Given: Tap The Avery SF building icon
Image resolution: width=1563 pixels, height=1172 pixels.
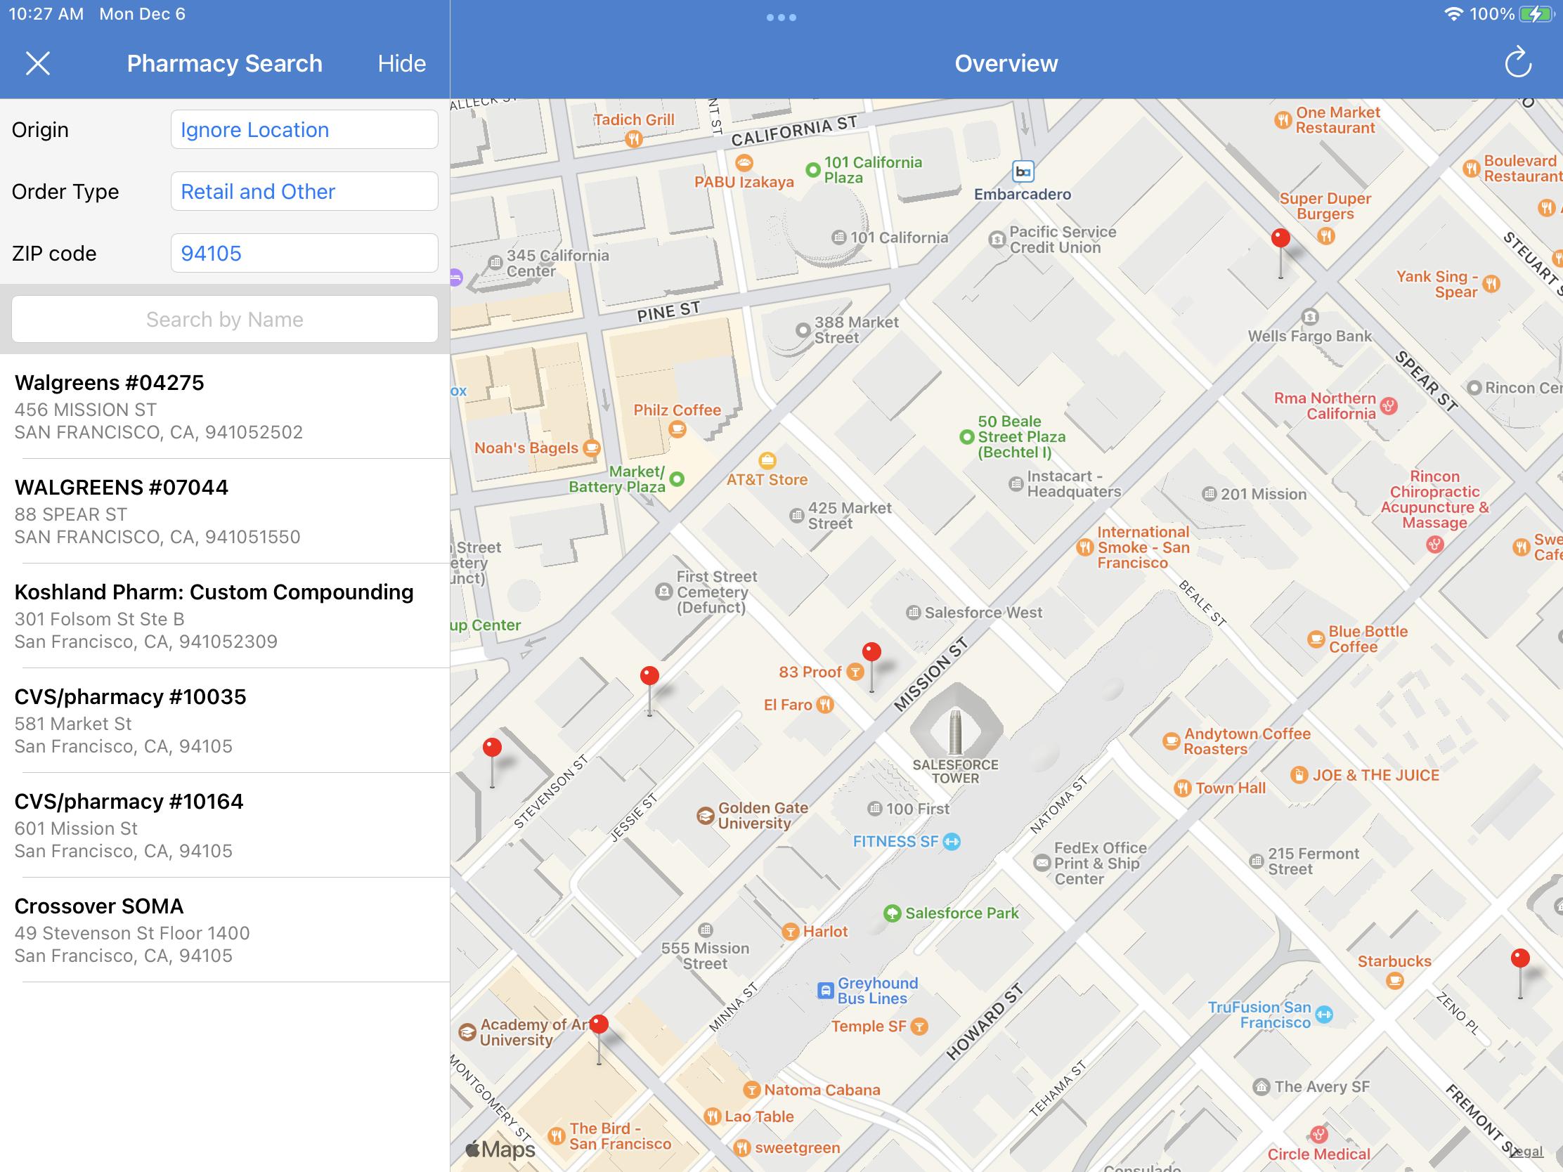Looking at the screenshot, I should 1262,1086.
